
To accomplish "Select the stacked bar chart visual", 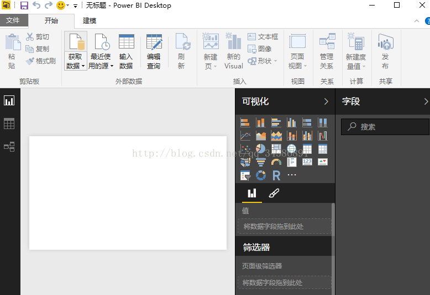I will (x=245, y=122).
